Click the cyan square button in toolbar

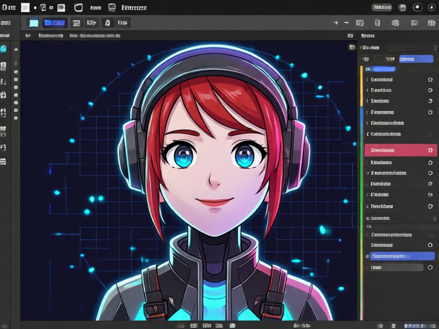pyautogui.click(x=33, y=23)
